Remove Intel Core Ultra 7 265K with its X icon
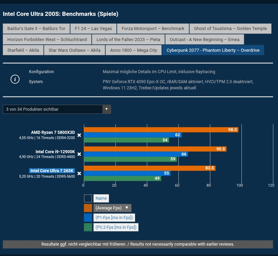278x256 pixels. pos(79,174)
